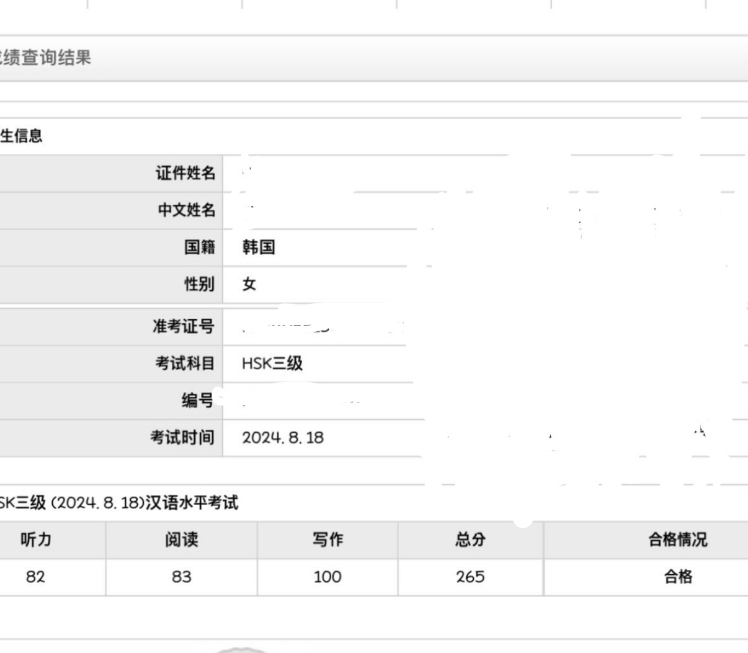
Task: Select the nationality value 韩国
Action: pyautogui.click(x=259, y=247)
